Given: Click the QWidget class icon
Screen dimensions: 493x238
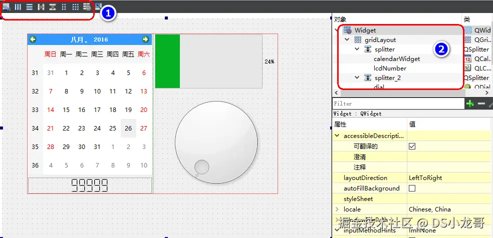Looking at the screenshot, I should click(x=468, y=30).
